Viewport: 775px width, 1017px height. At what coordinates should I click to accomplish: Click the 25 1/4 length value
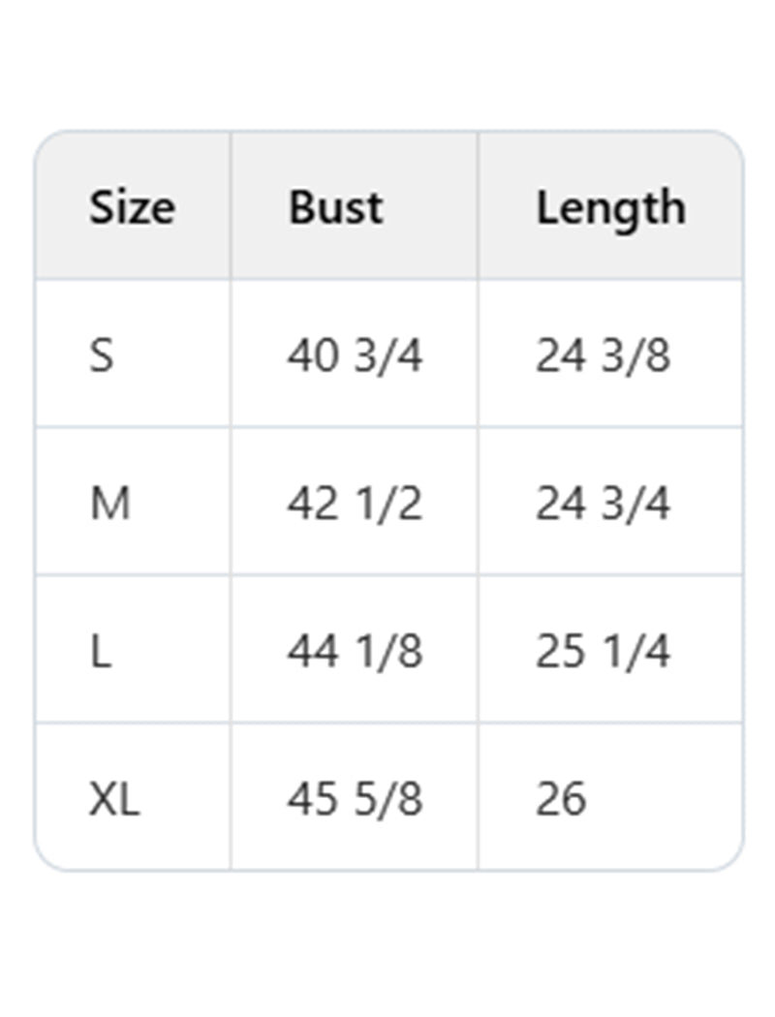(x=603, y=652)
